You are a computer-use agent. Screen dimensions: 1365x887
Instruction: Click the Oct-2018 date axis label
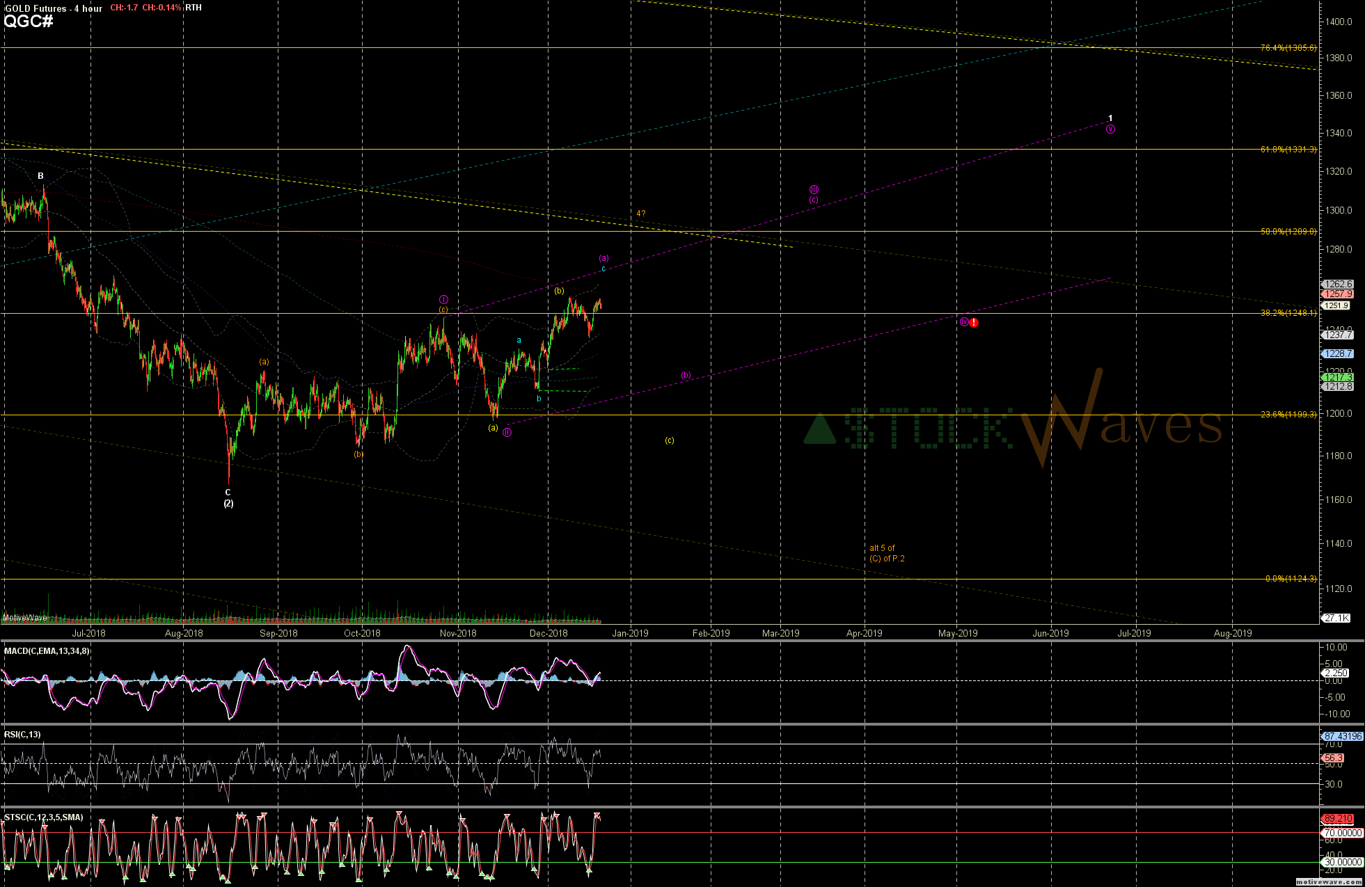click(x=363, y=633)
